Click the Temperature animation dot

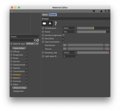point(43,28)
